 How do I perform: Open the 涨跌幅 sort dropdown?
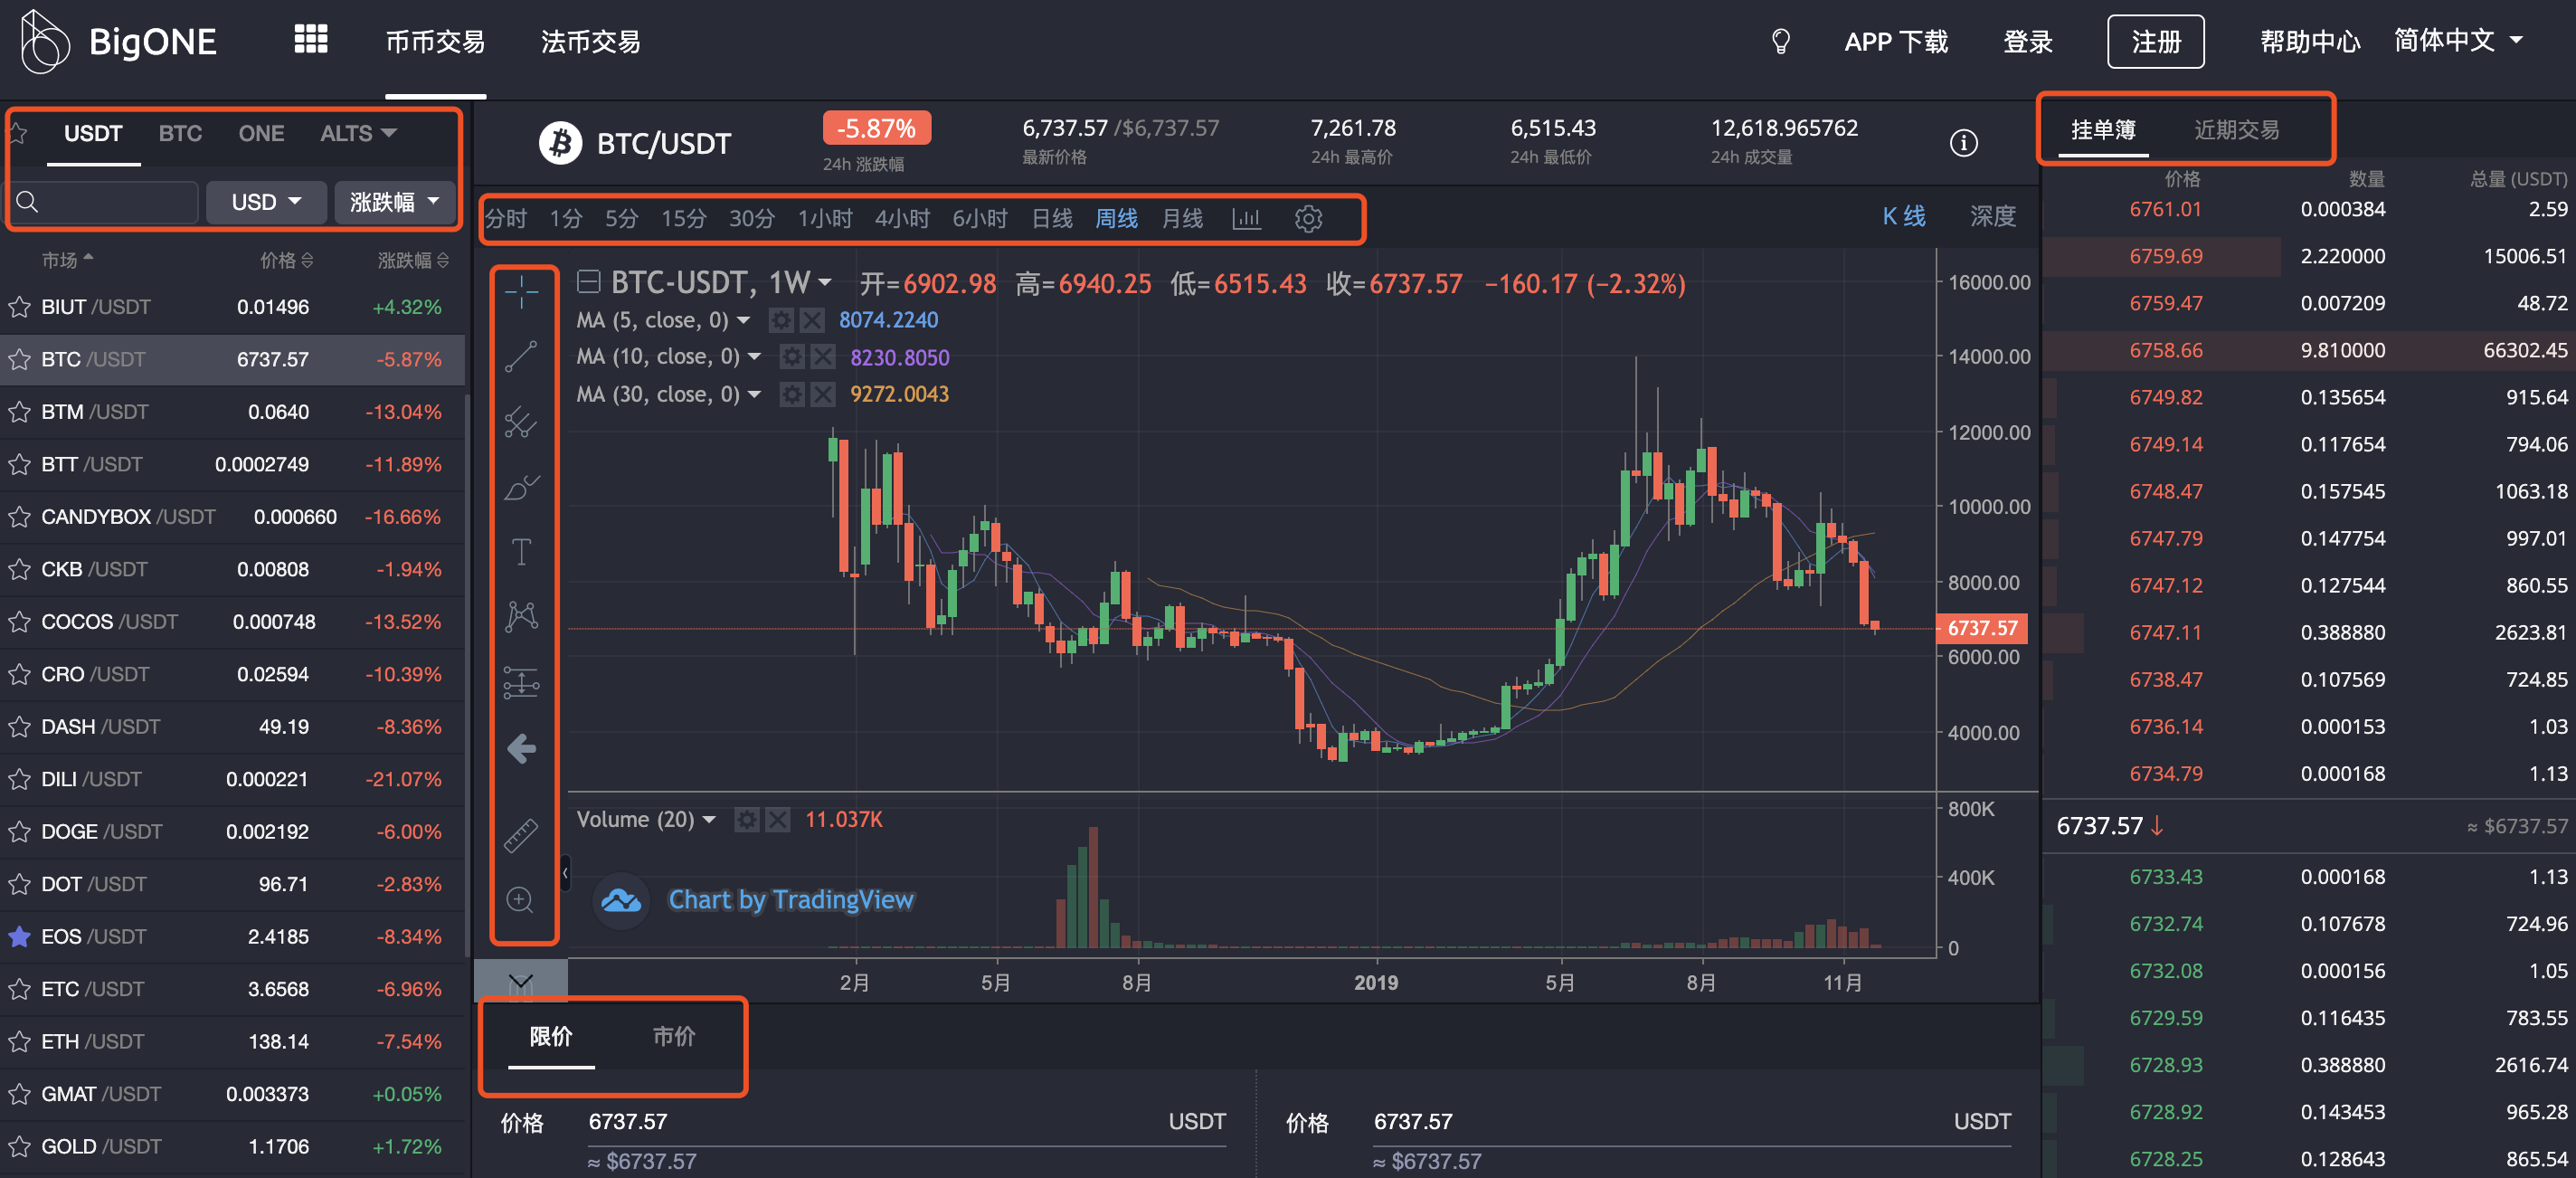pyautogui.click(x=394, y=202)
